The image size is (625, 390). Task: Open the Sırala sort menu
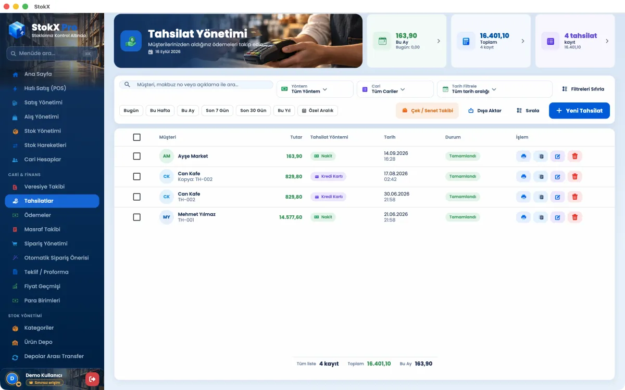point(528,111)
